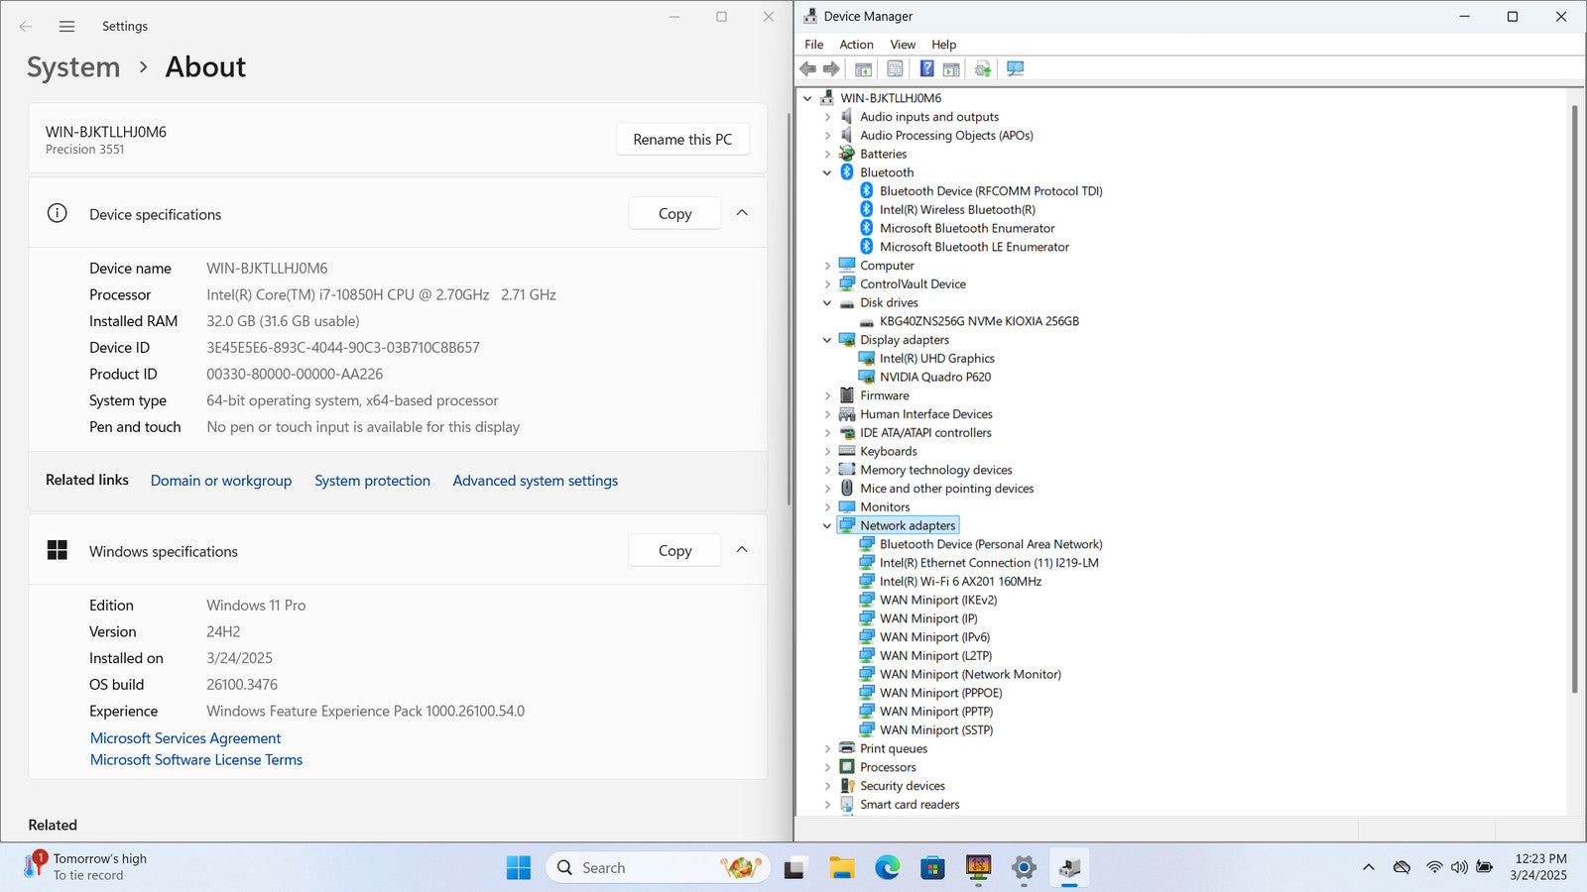Click the blue Help toolbar icon
This screenshot has height=892, width=1587.
926,68
